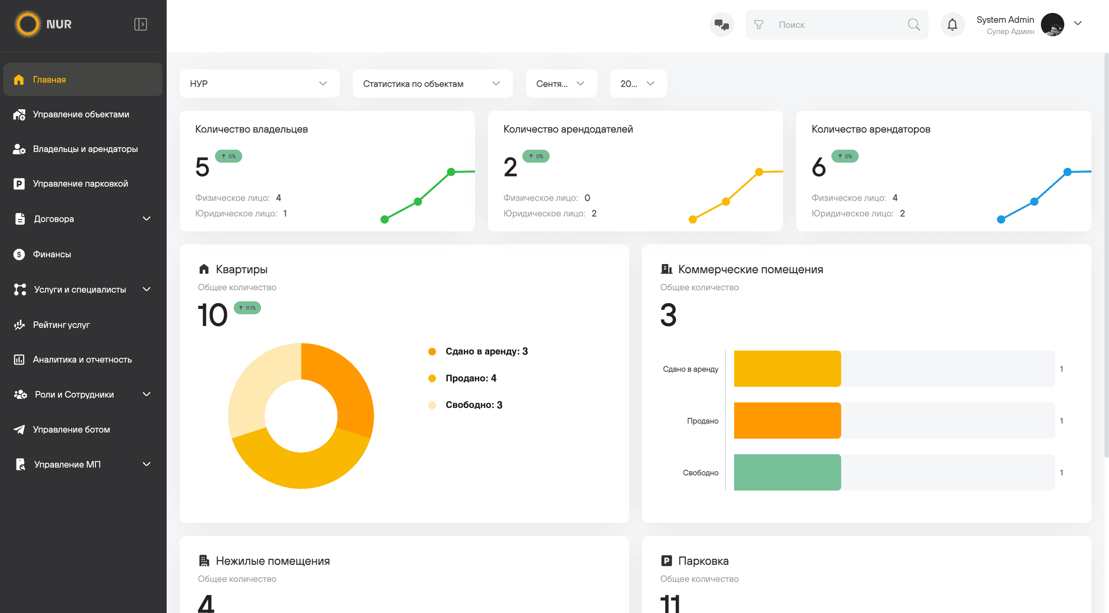1109x613 pixels.
Task: Click the Квартиры house icon
Action: (204, 269)
